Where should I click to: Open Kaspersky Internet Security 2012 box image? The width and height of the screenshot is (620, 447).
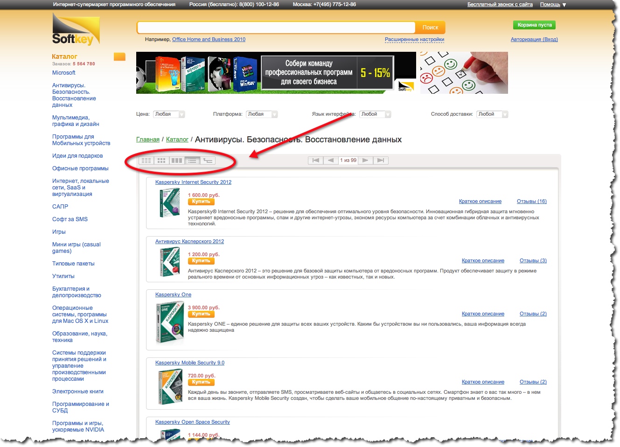point(169,202)
